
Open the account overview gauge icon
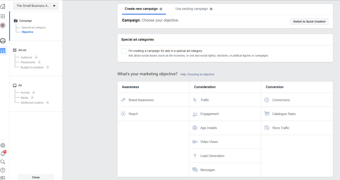pos(3,41)
